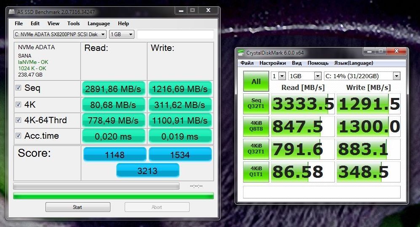Screen dimensions: 420x227
Task: Click the CrystalDiskMark write value 1291.5
Action: [368, 104]
